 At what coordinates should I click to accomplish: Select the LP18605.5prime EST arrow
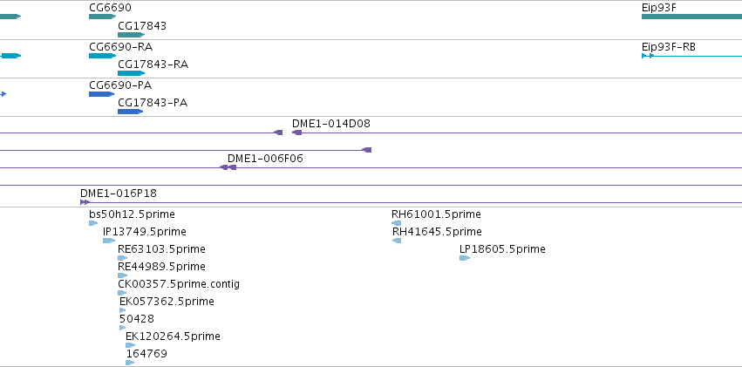[465, 258]
